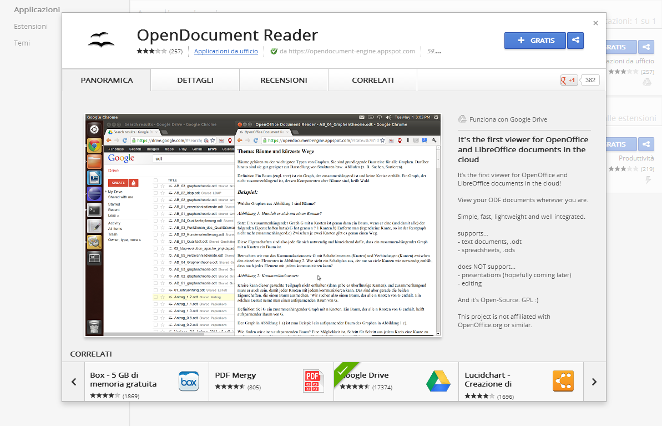Show next related apps arrow
This screenshot has width=662, height=426.
tap(594, 382)
